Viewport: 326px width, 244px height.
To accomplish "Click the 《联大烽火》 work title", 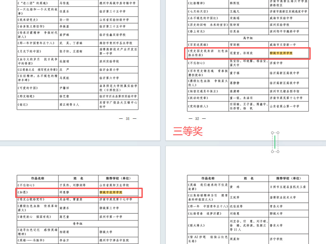I will tap(199, 225).
